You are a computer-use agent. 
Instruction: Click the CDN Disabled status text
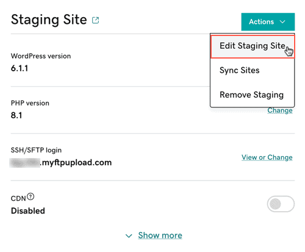point(28,211)
